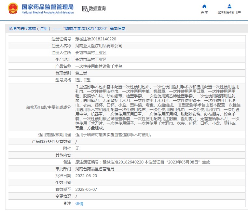This screenshot has height=212, width=248.
Task: Click 批准日期 row label
Action: [x=63, y=176]
